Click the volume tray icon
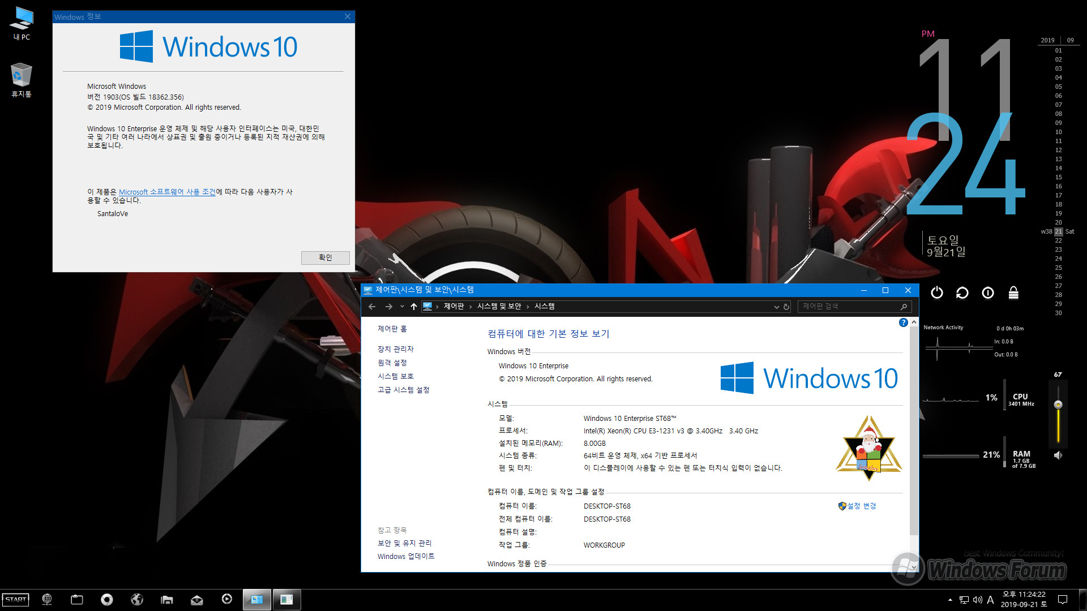Image resolution: width=1087 pixels, height=611 pixels. coord(978,600)
